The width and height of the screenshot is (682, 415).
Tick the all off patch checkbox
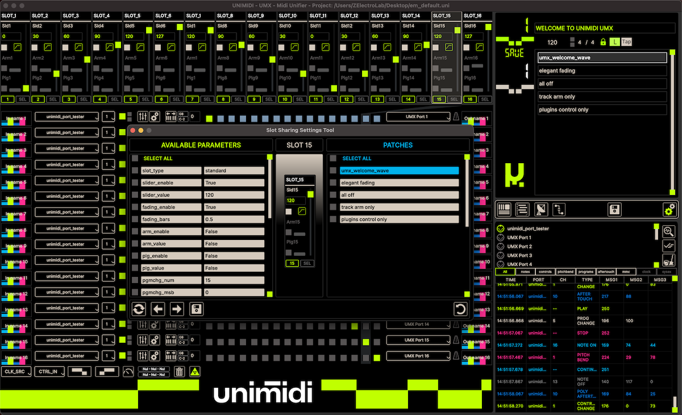334,195
